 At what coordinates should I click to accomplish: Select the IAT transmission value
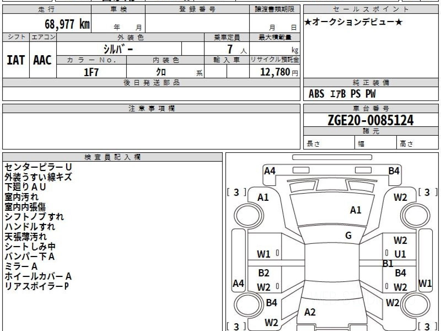coord(16,60)
